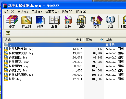Click size value 145,929
Viewport: 126px width, 99px height.
[x=77, y=75]
